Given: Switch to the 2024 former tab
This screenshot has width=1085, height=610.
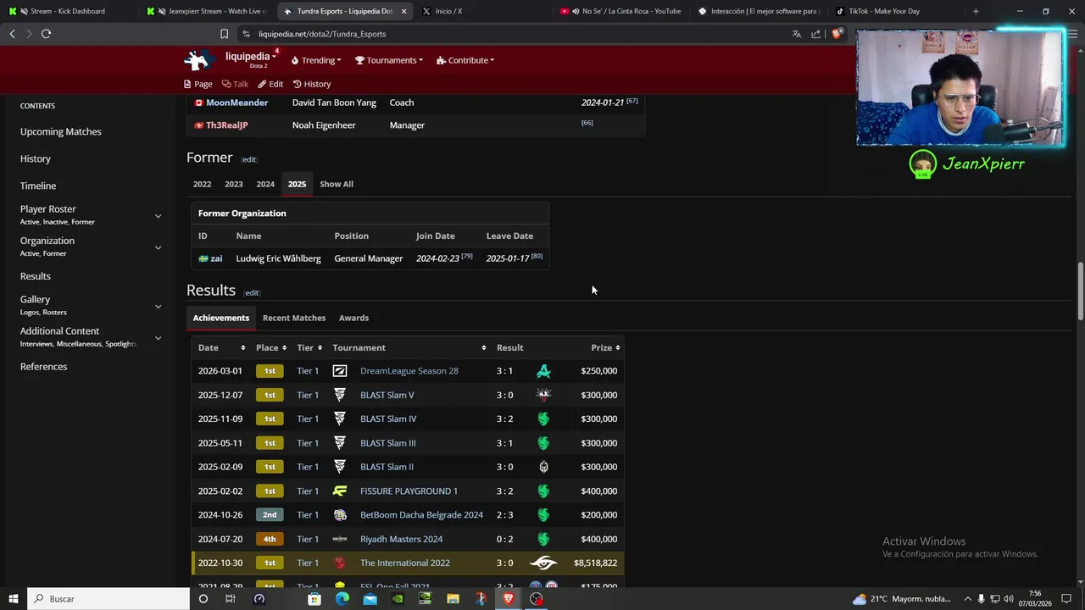Looking at the screenshot, I should (265, 184).
